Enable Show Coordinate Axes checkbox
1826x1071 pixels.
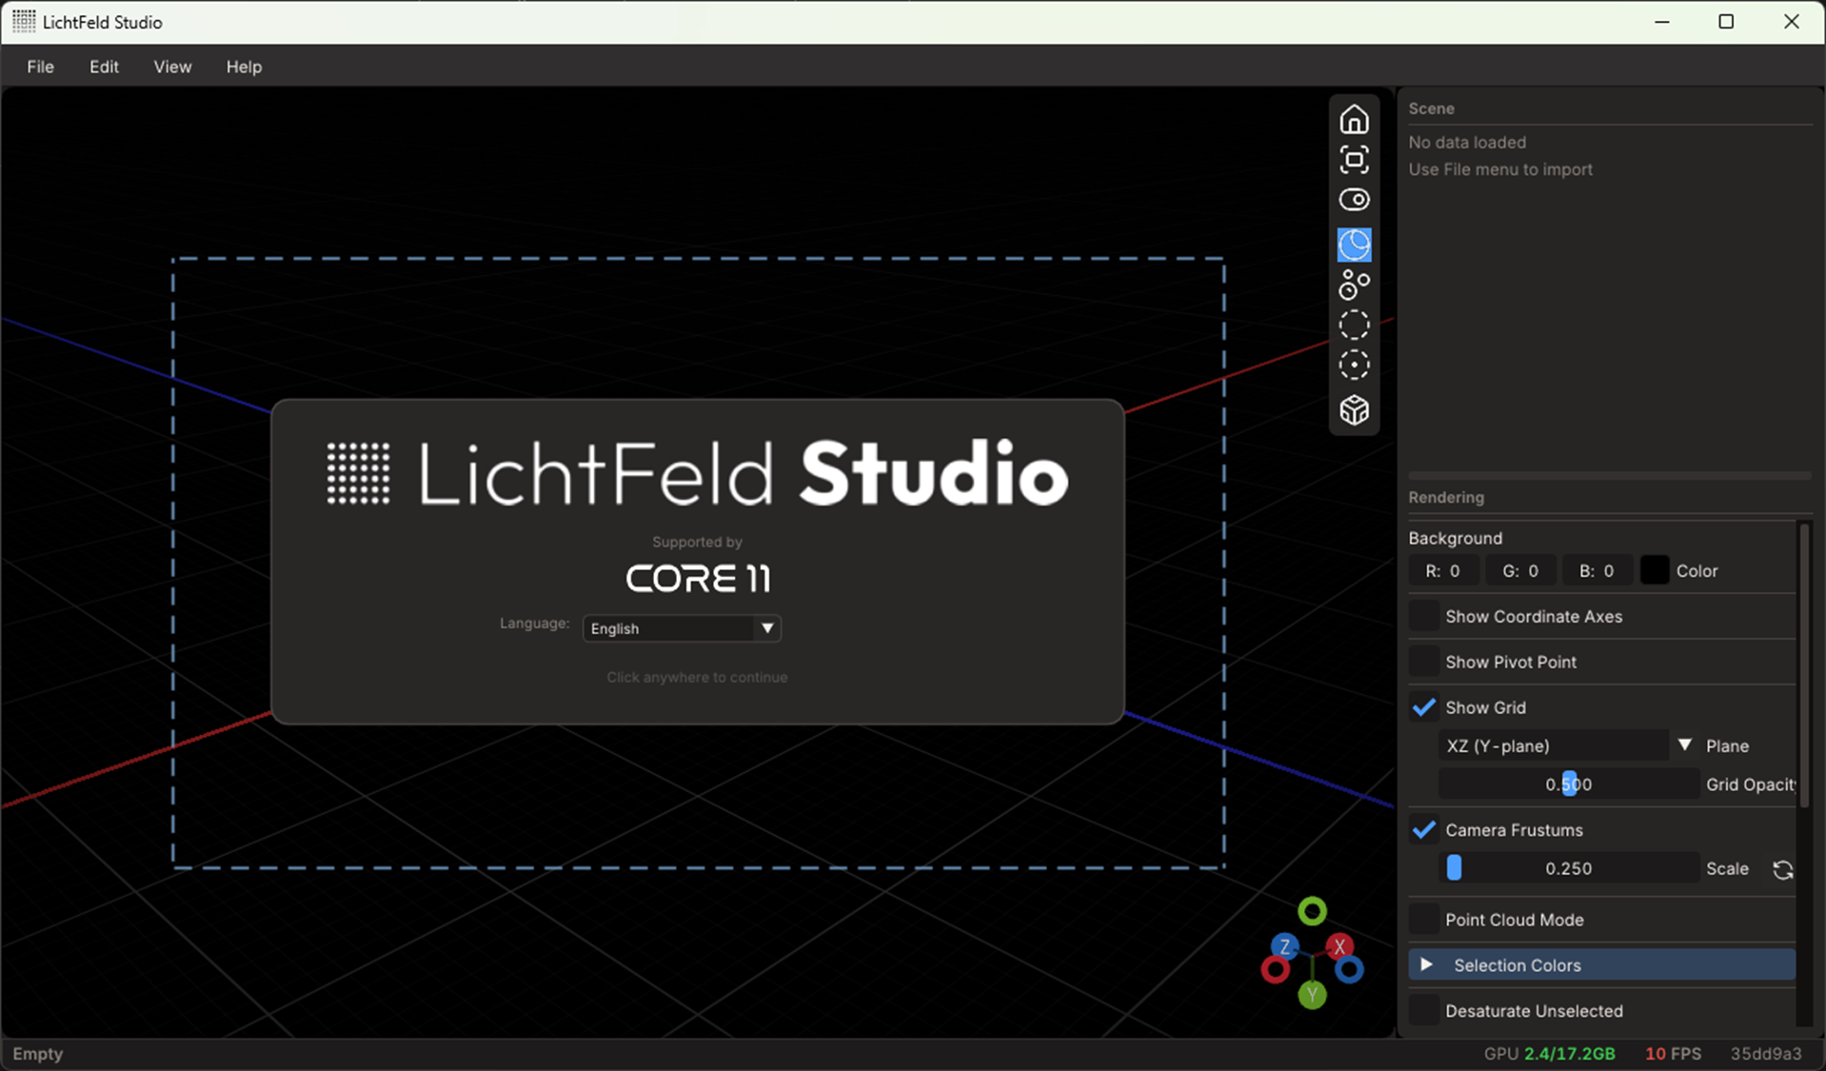click(1424, 616)
